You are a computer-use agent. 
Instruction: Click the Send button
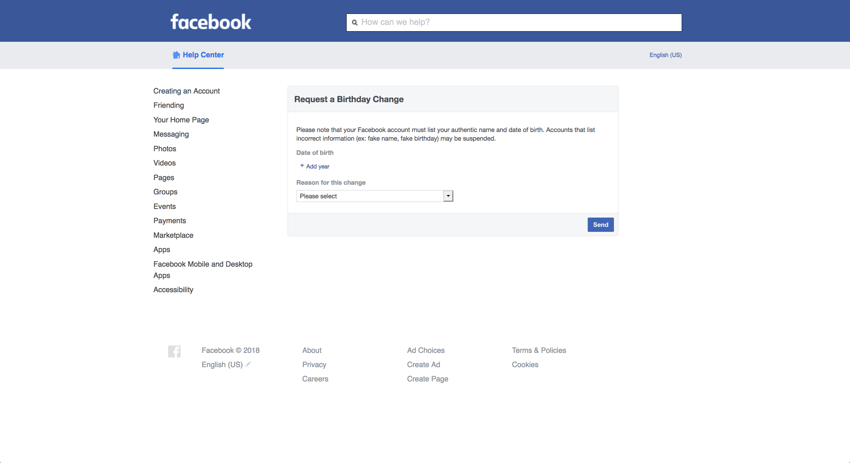[601, 225]
